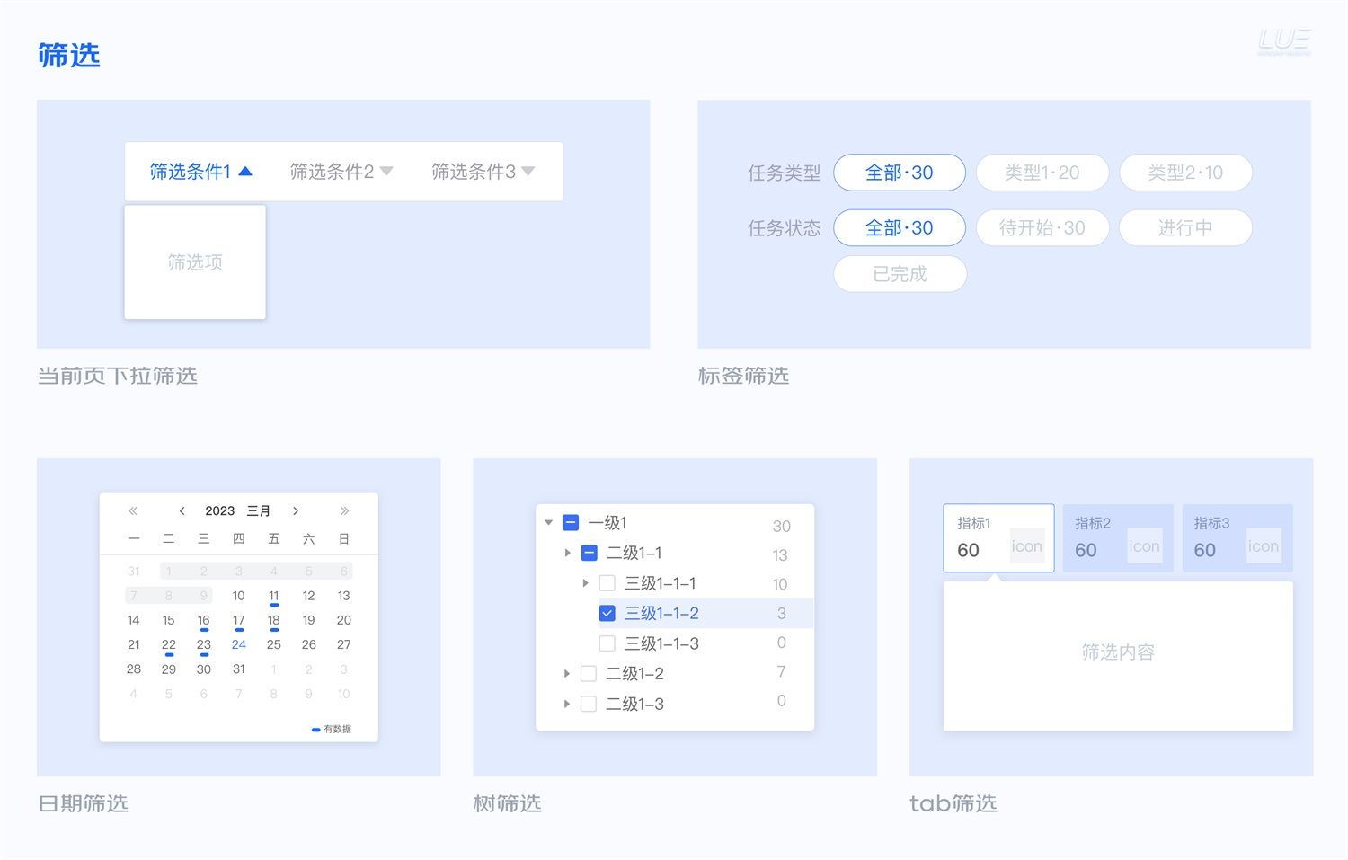Viewport: 1348px width, 860px height.
Task: Expand the 二级1-2 tree node
Action: tap(567, 673)
